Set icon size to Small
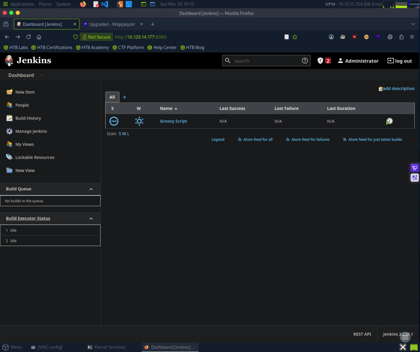 [120, 134]
